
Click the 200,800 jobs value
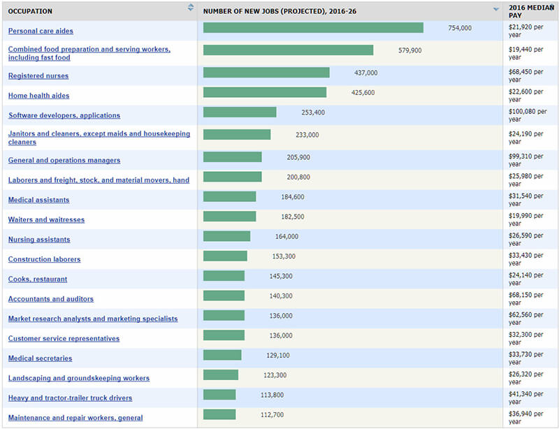298,177
